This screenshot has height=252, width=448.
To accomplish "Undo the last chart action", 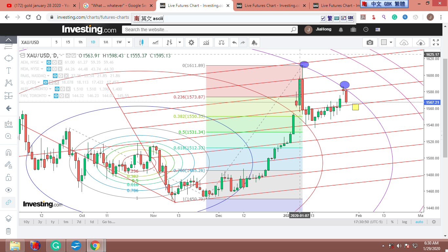I will [x=234, y=42].
